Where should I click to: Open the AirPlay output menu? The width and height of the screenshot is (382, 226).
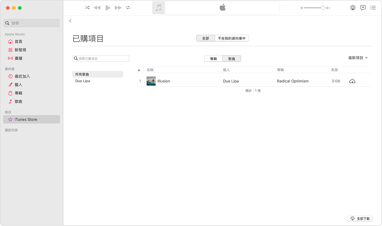tap(353, 8)
